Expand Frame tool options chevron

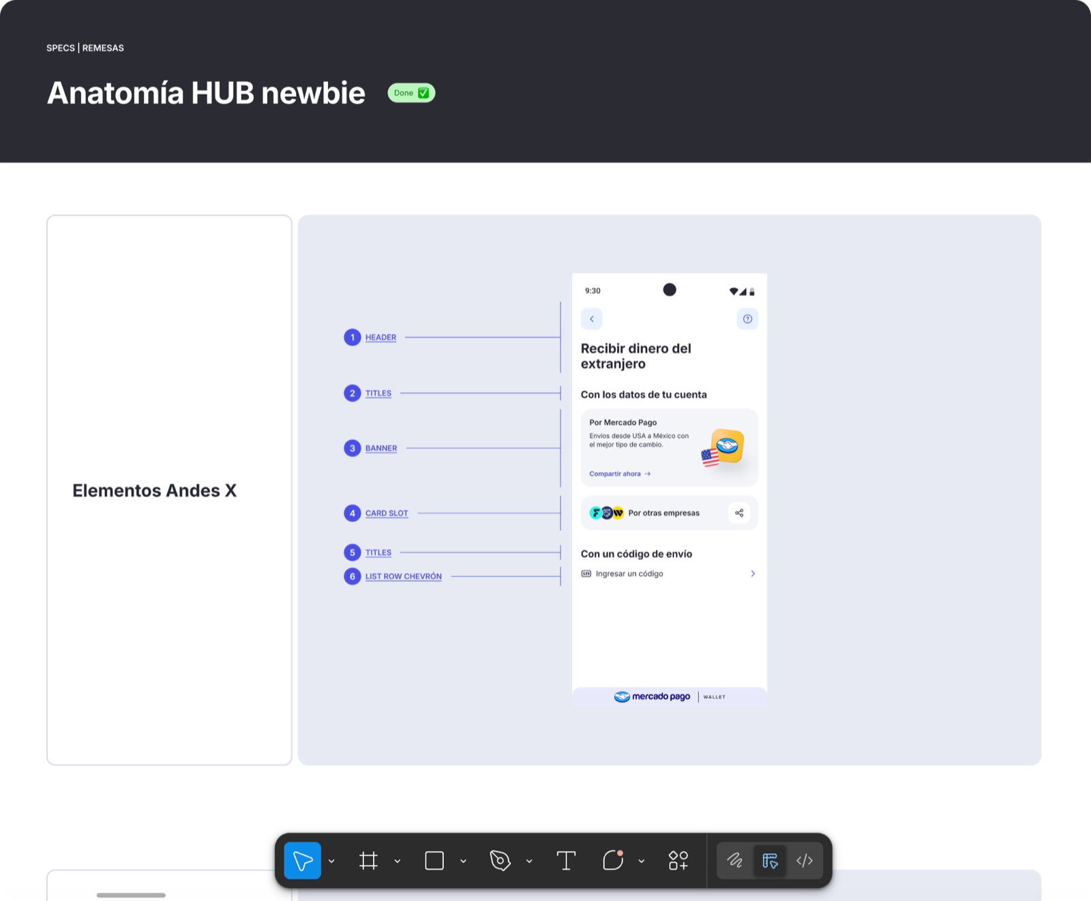click(x=398, y=861)
